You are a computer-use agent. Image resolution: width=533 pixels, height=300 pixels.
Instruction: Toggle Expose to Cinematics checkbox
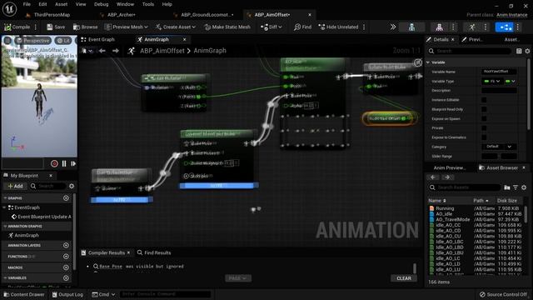point(484,137)
